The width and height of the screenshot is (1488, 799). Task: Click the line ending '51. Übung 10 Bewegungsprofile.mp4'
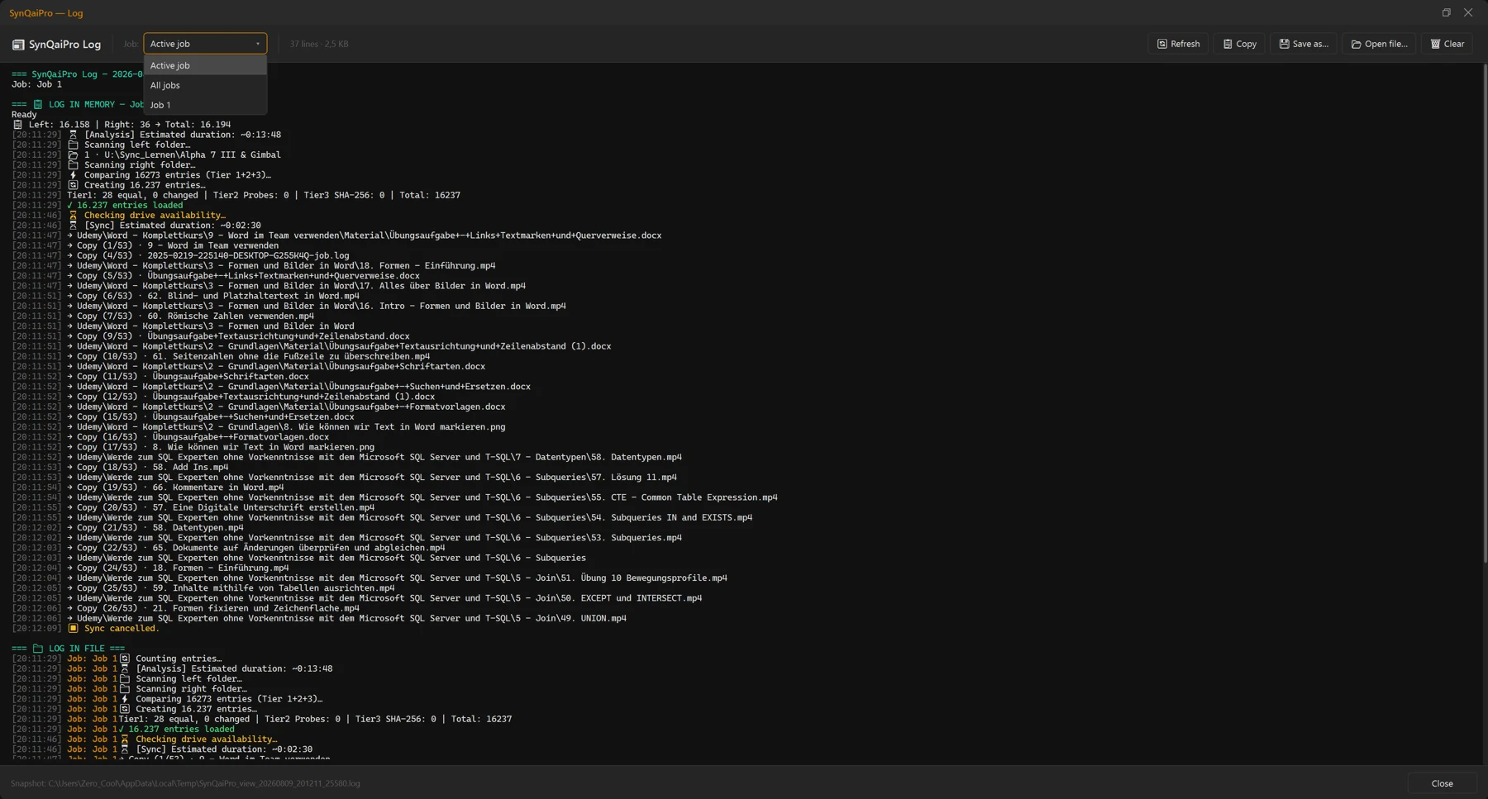pos(370,578)
